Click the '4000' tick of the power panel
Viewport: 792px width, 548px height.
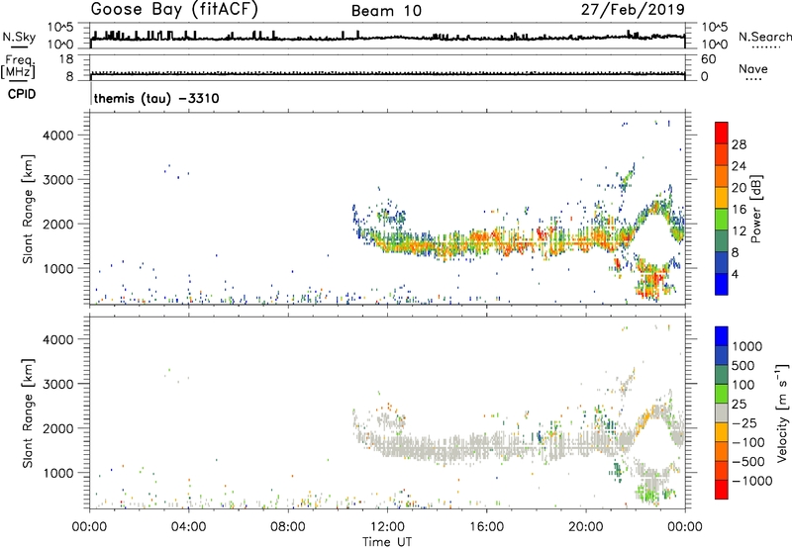click(x=58, y=136)
